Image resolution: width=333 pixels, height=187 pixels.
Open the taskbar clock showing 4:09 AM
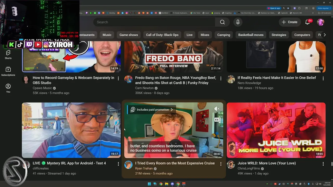coord(328,184)
